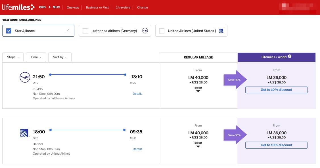Click the Lufthansa logo on flight LH 435
Viewport: 320px width, 168px height.
(25, 77)
